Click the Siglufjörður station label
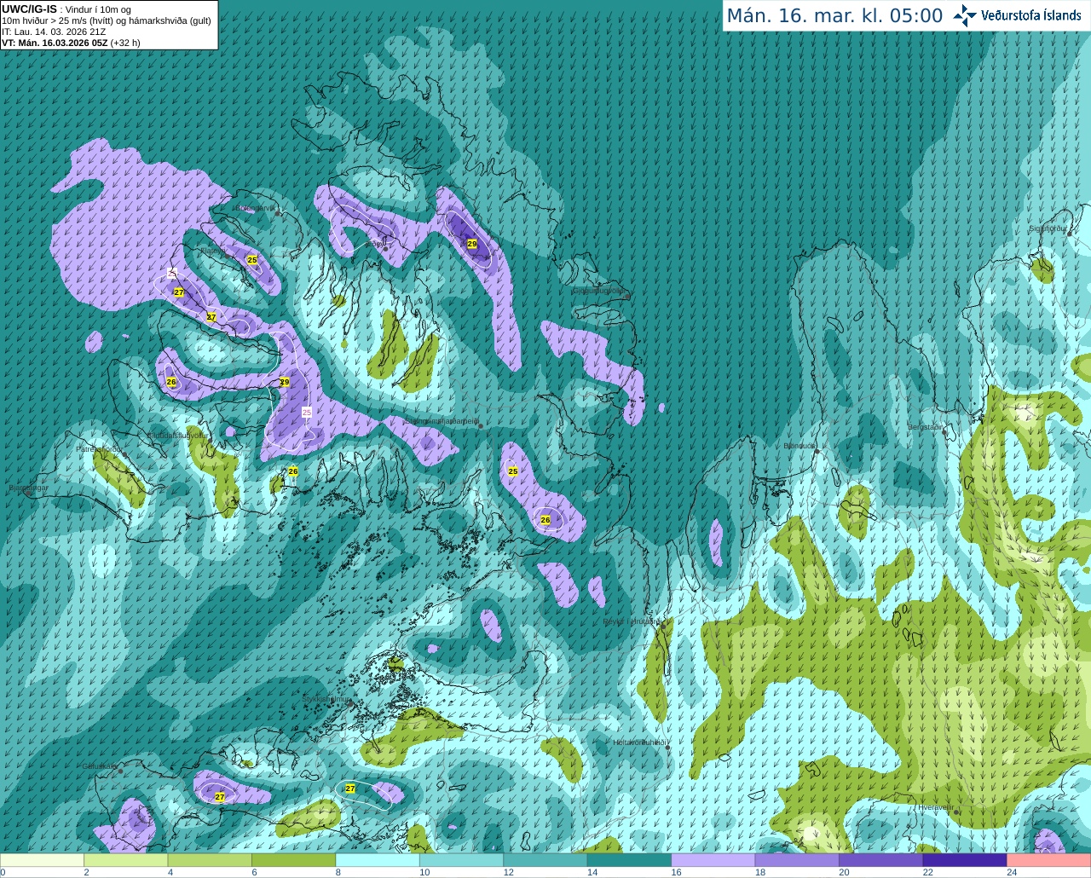 tap(1048, 228)
